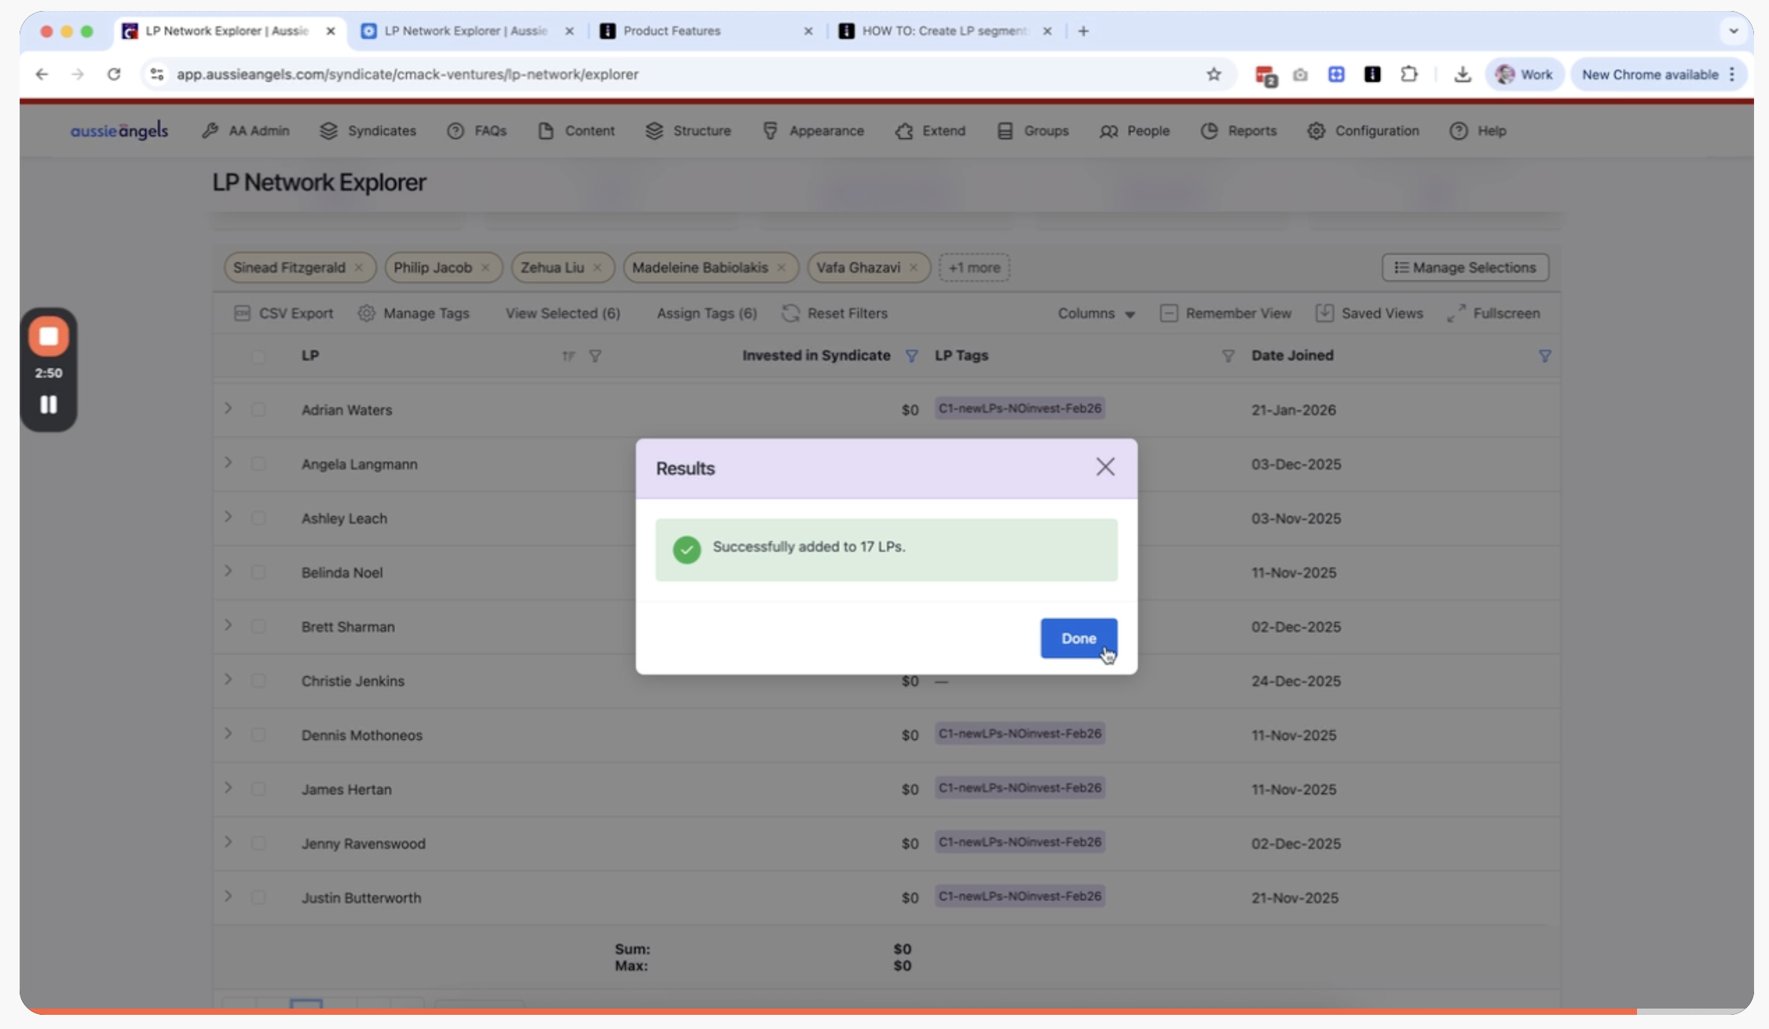Expand the Belinda Noel row
This screenshot has width=1769, height=1029.
tap(228, 571)
